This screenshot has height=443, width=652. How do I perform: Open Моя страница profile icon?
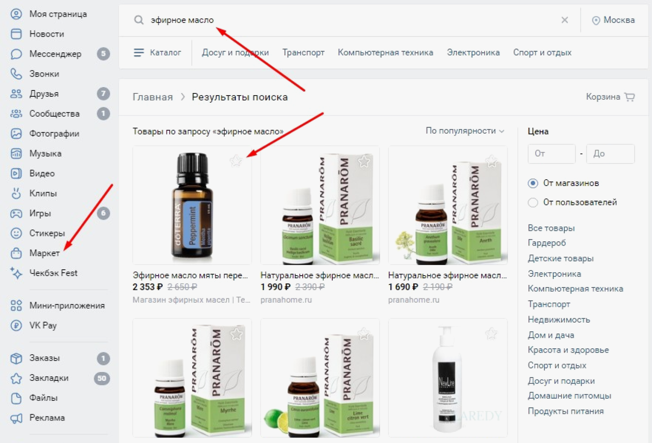pyautogui.click(x=16, y=14)
